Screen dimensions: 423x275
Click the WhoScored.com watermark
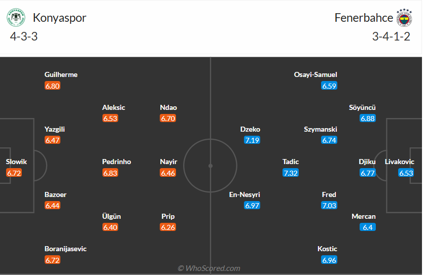pyautogui.click(x=209, y=268)
